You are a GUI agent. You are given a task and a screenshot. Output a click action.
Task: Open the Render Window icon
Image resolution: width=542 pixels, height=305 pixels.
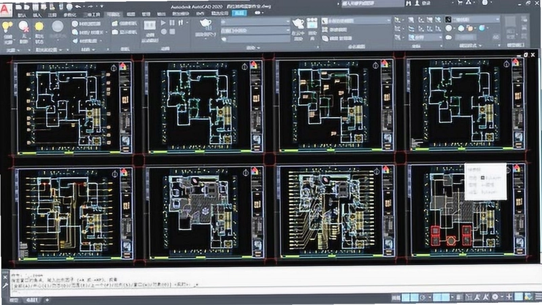tap(312, 28)
